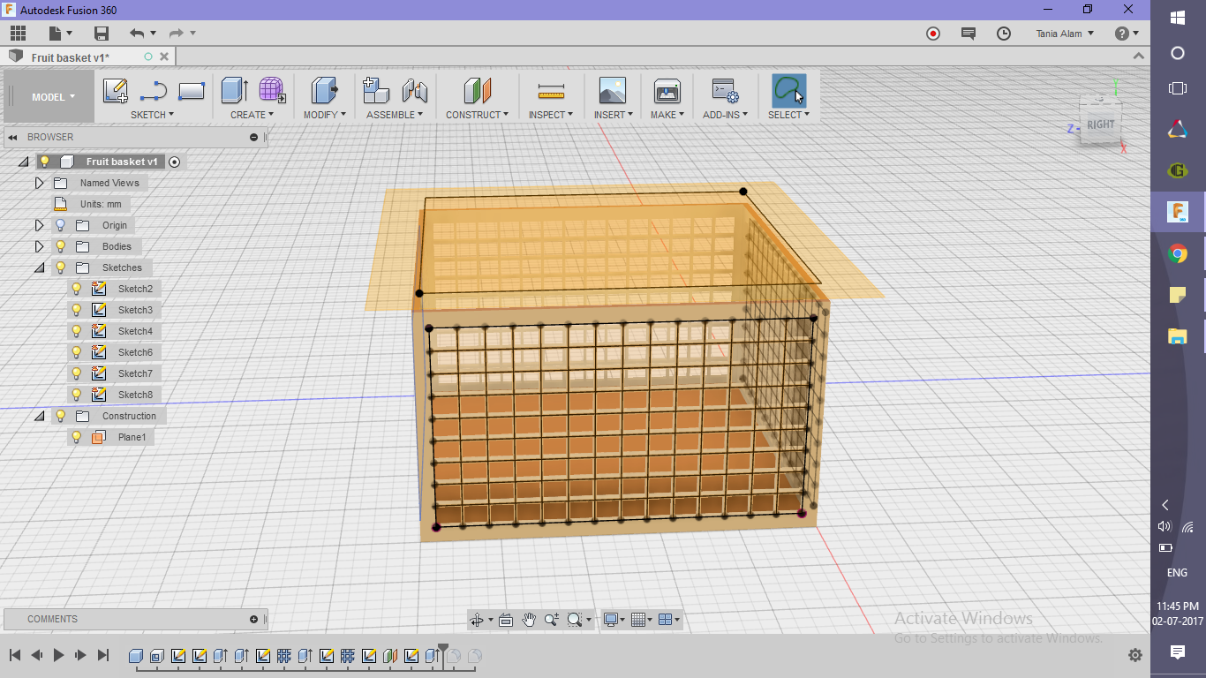
Task: Toggle Construction folder lightbulb
Action: [60, 416]
